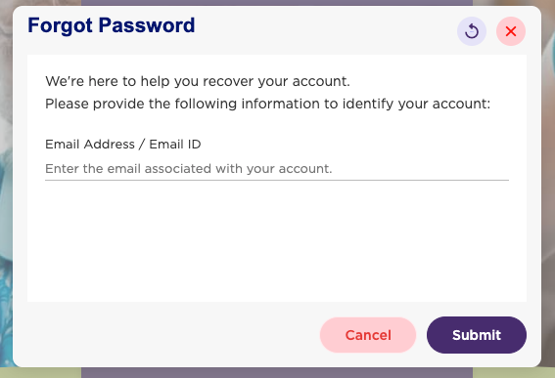Viewport: 555px width, 378px height.
Task: Click the green strip at the bottom-left corner
Action: pyautogui.click(x=40, y=373)
